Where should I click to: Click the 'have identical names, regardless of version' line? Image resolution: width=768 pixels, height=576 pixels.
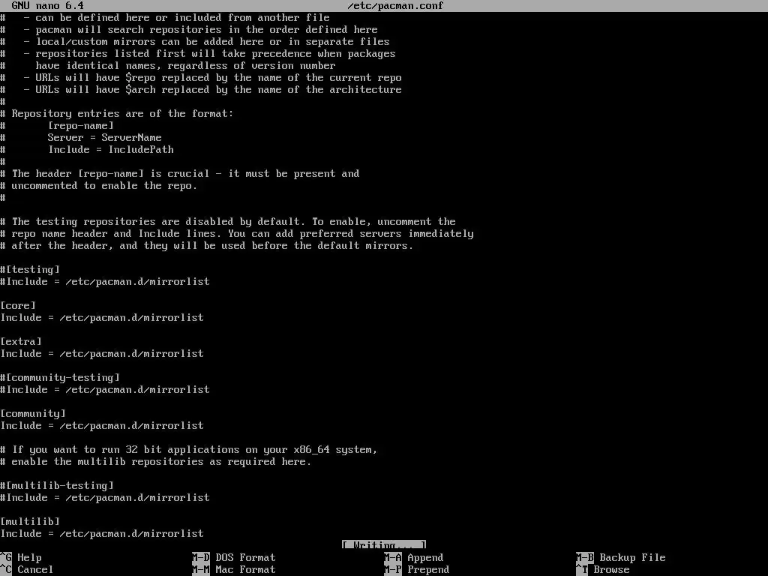click(168, 66)
